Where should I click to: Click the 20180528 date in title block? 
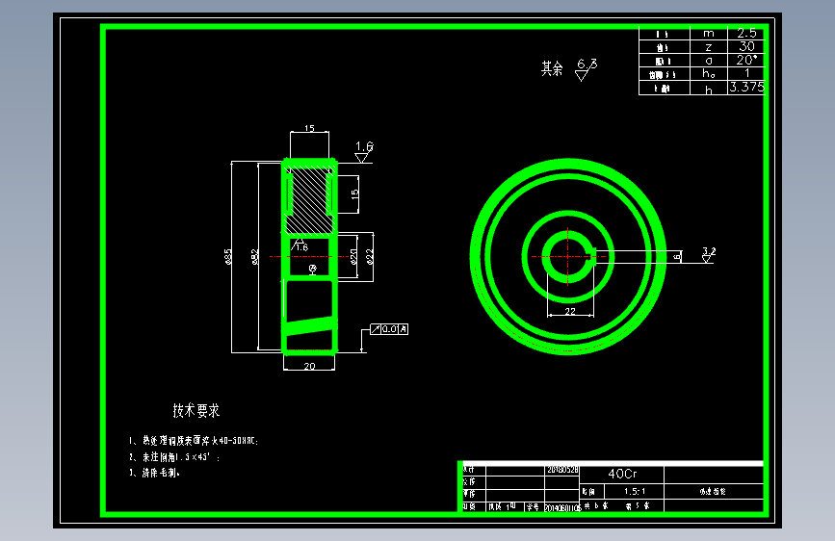point(562,470)
